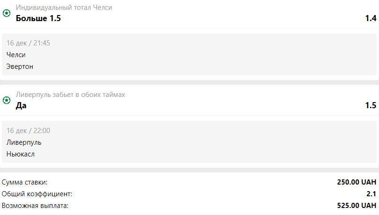This screenshot has height=215, width=379.
Task: Click the soccer ball icon beside Chelsea bet
Action: [7, 13]
